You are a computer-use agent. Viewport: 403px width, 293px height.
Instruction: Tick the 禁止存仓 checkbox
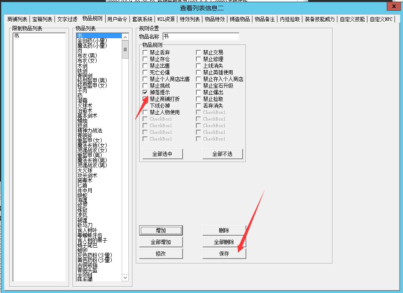click(x=145, y=59)
